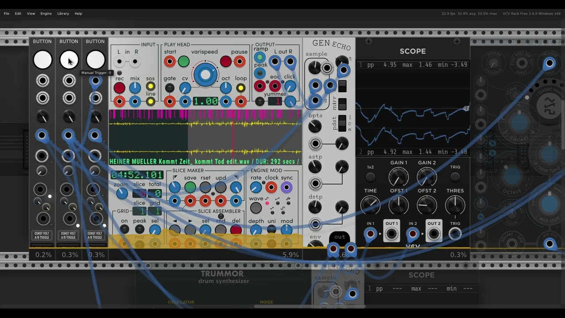This screenshot has width=565, height=318.
Task: Click the green ramp output jack
Action: click(260, 57)
